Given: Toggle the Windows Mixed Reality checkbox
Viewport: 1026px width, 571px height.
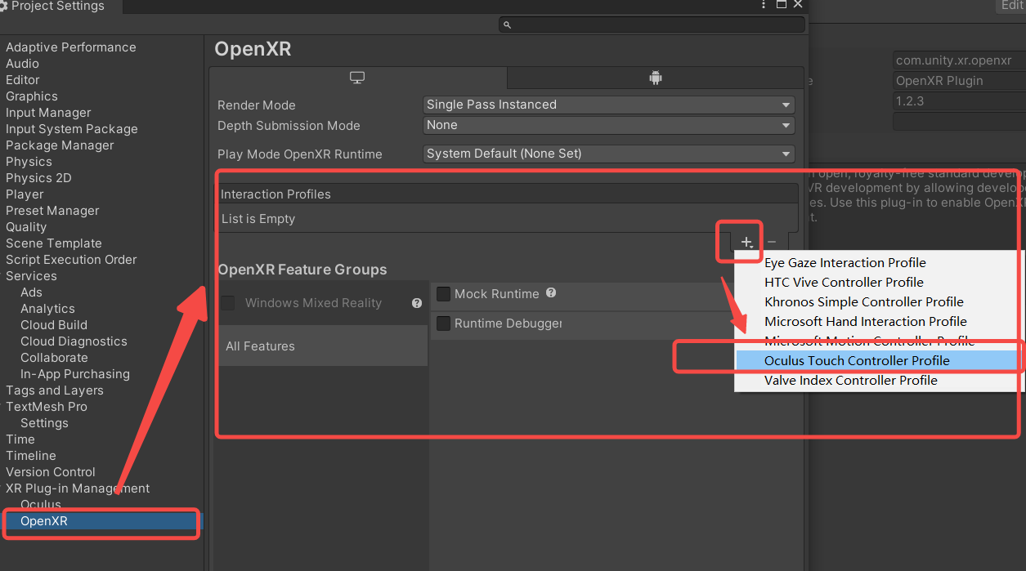Looking at the screenshot, I should [227, 303].
